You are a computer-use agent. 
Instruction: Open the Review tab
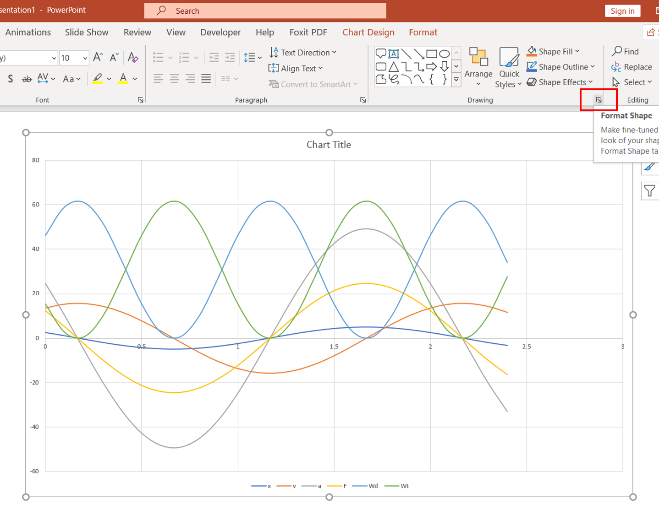click(137, 33)
